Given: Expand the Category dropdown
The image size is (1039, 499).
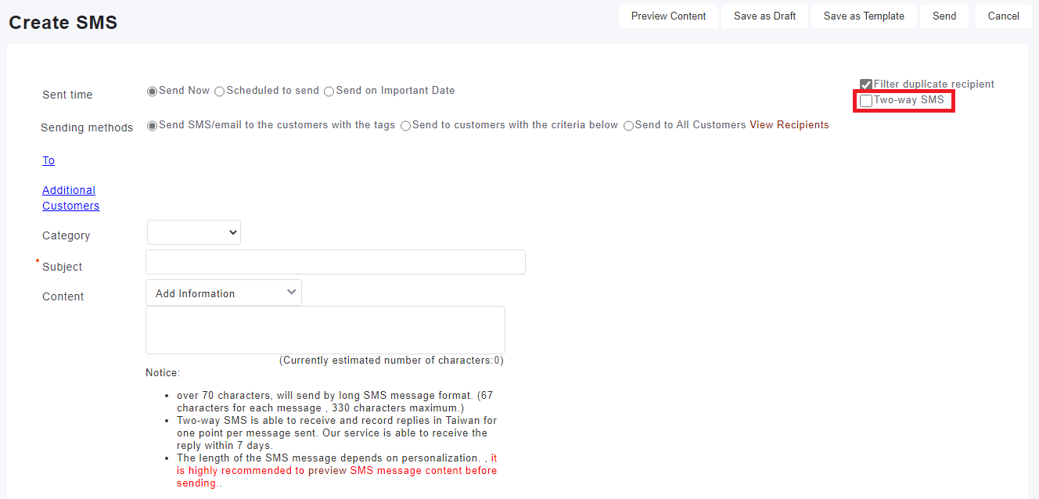Looking at the screenshot, I should coord(194,232).
